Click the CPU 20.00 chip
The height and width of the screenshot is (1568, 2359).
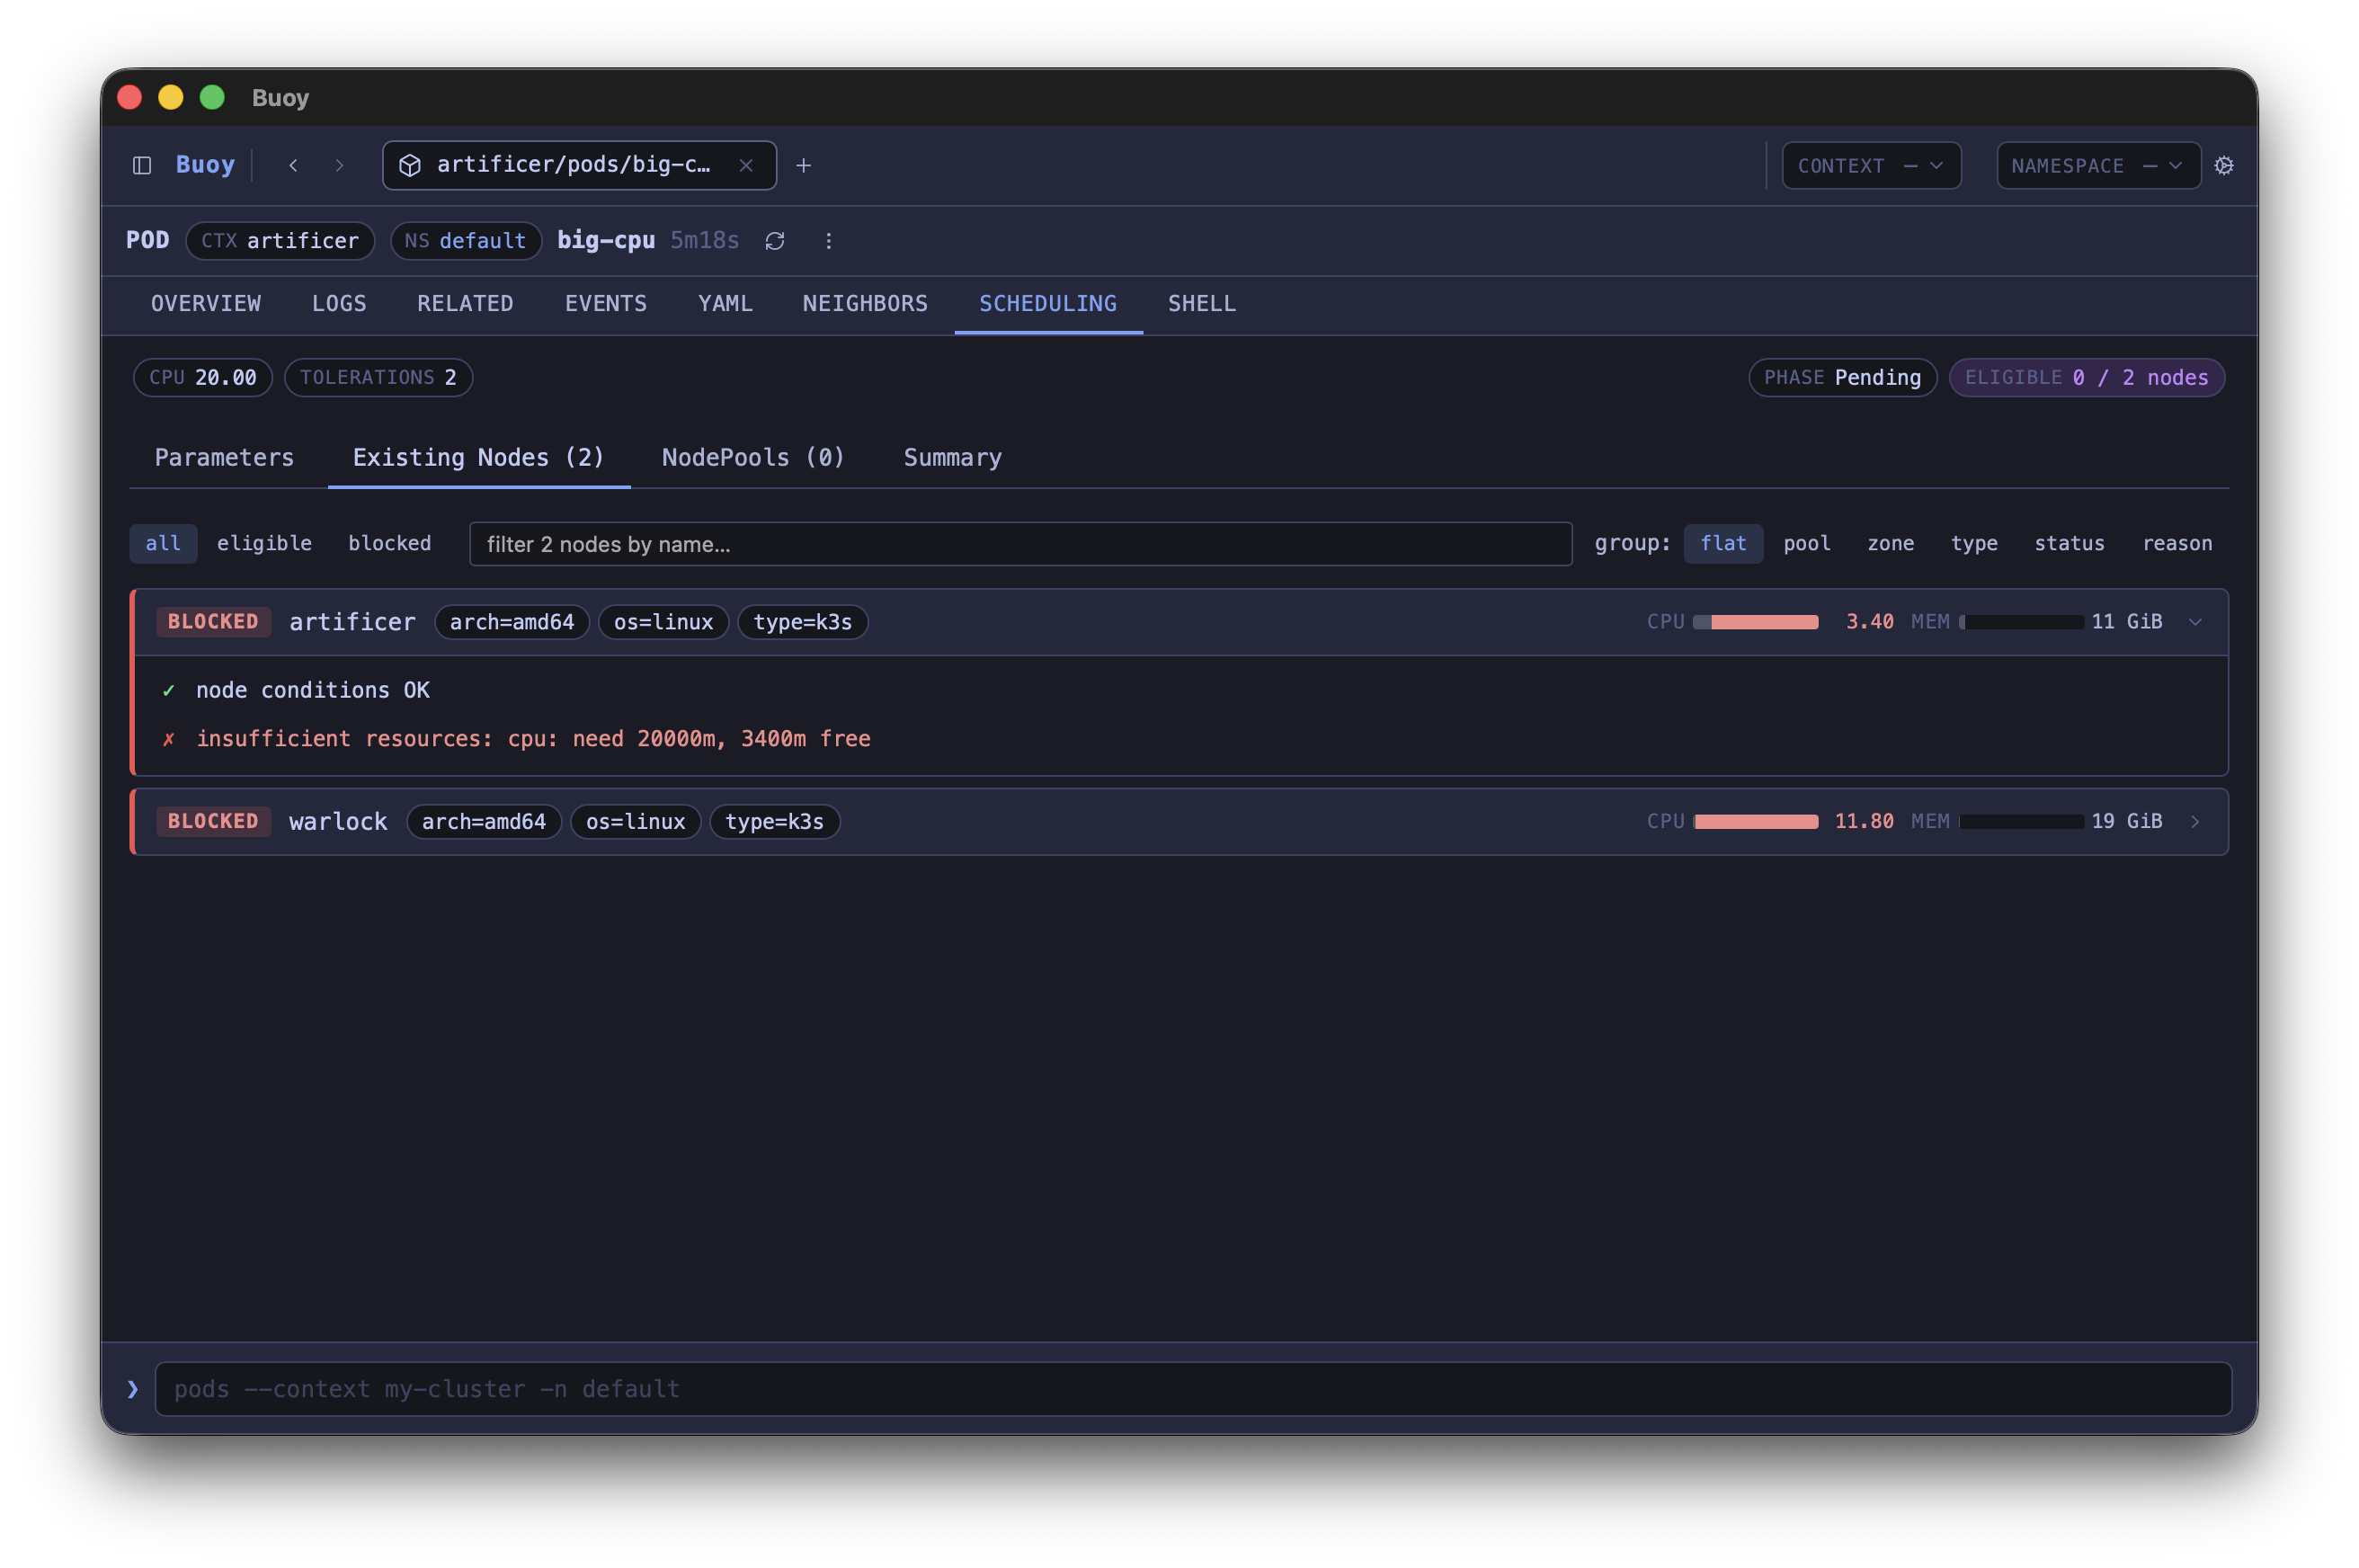coord(203,377)
